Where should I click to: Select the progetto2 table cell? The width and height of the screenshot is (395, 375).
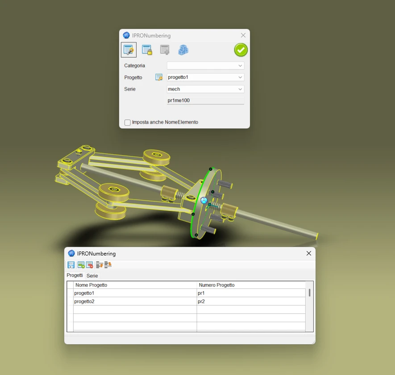135,301
